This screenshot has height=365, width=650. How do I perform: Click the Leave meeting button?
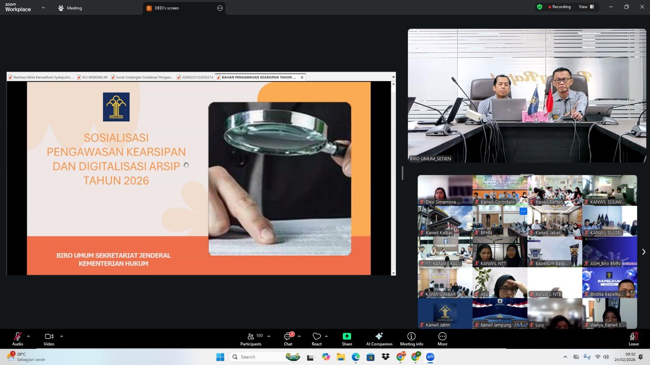coord(633,339)
